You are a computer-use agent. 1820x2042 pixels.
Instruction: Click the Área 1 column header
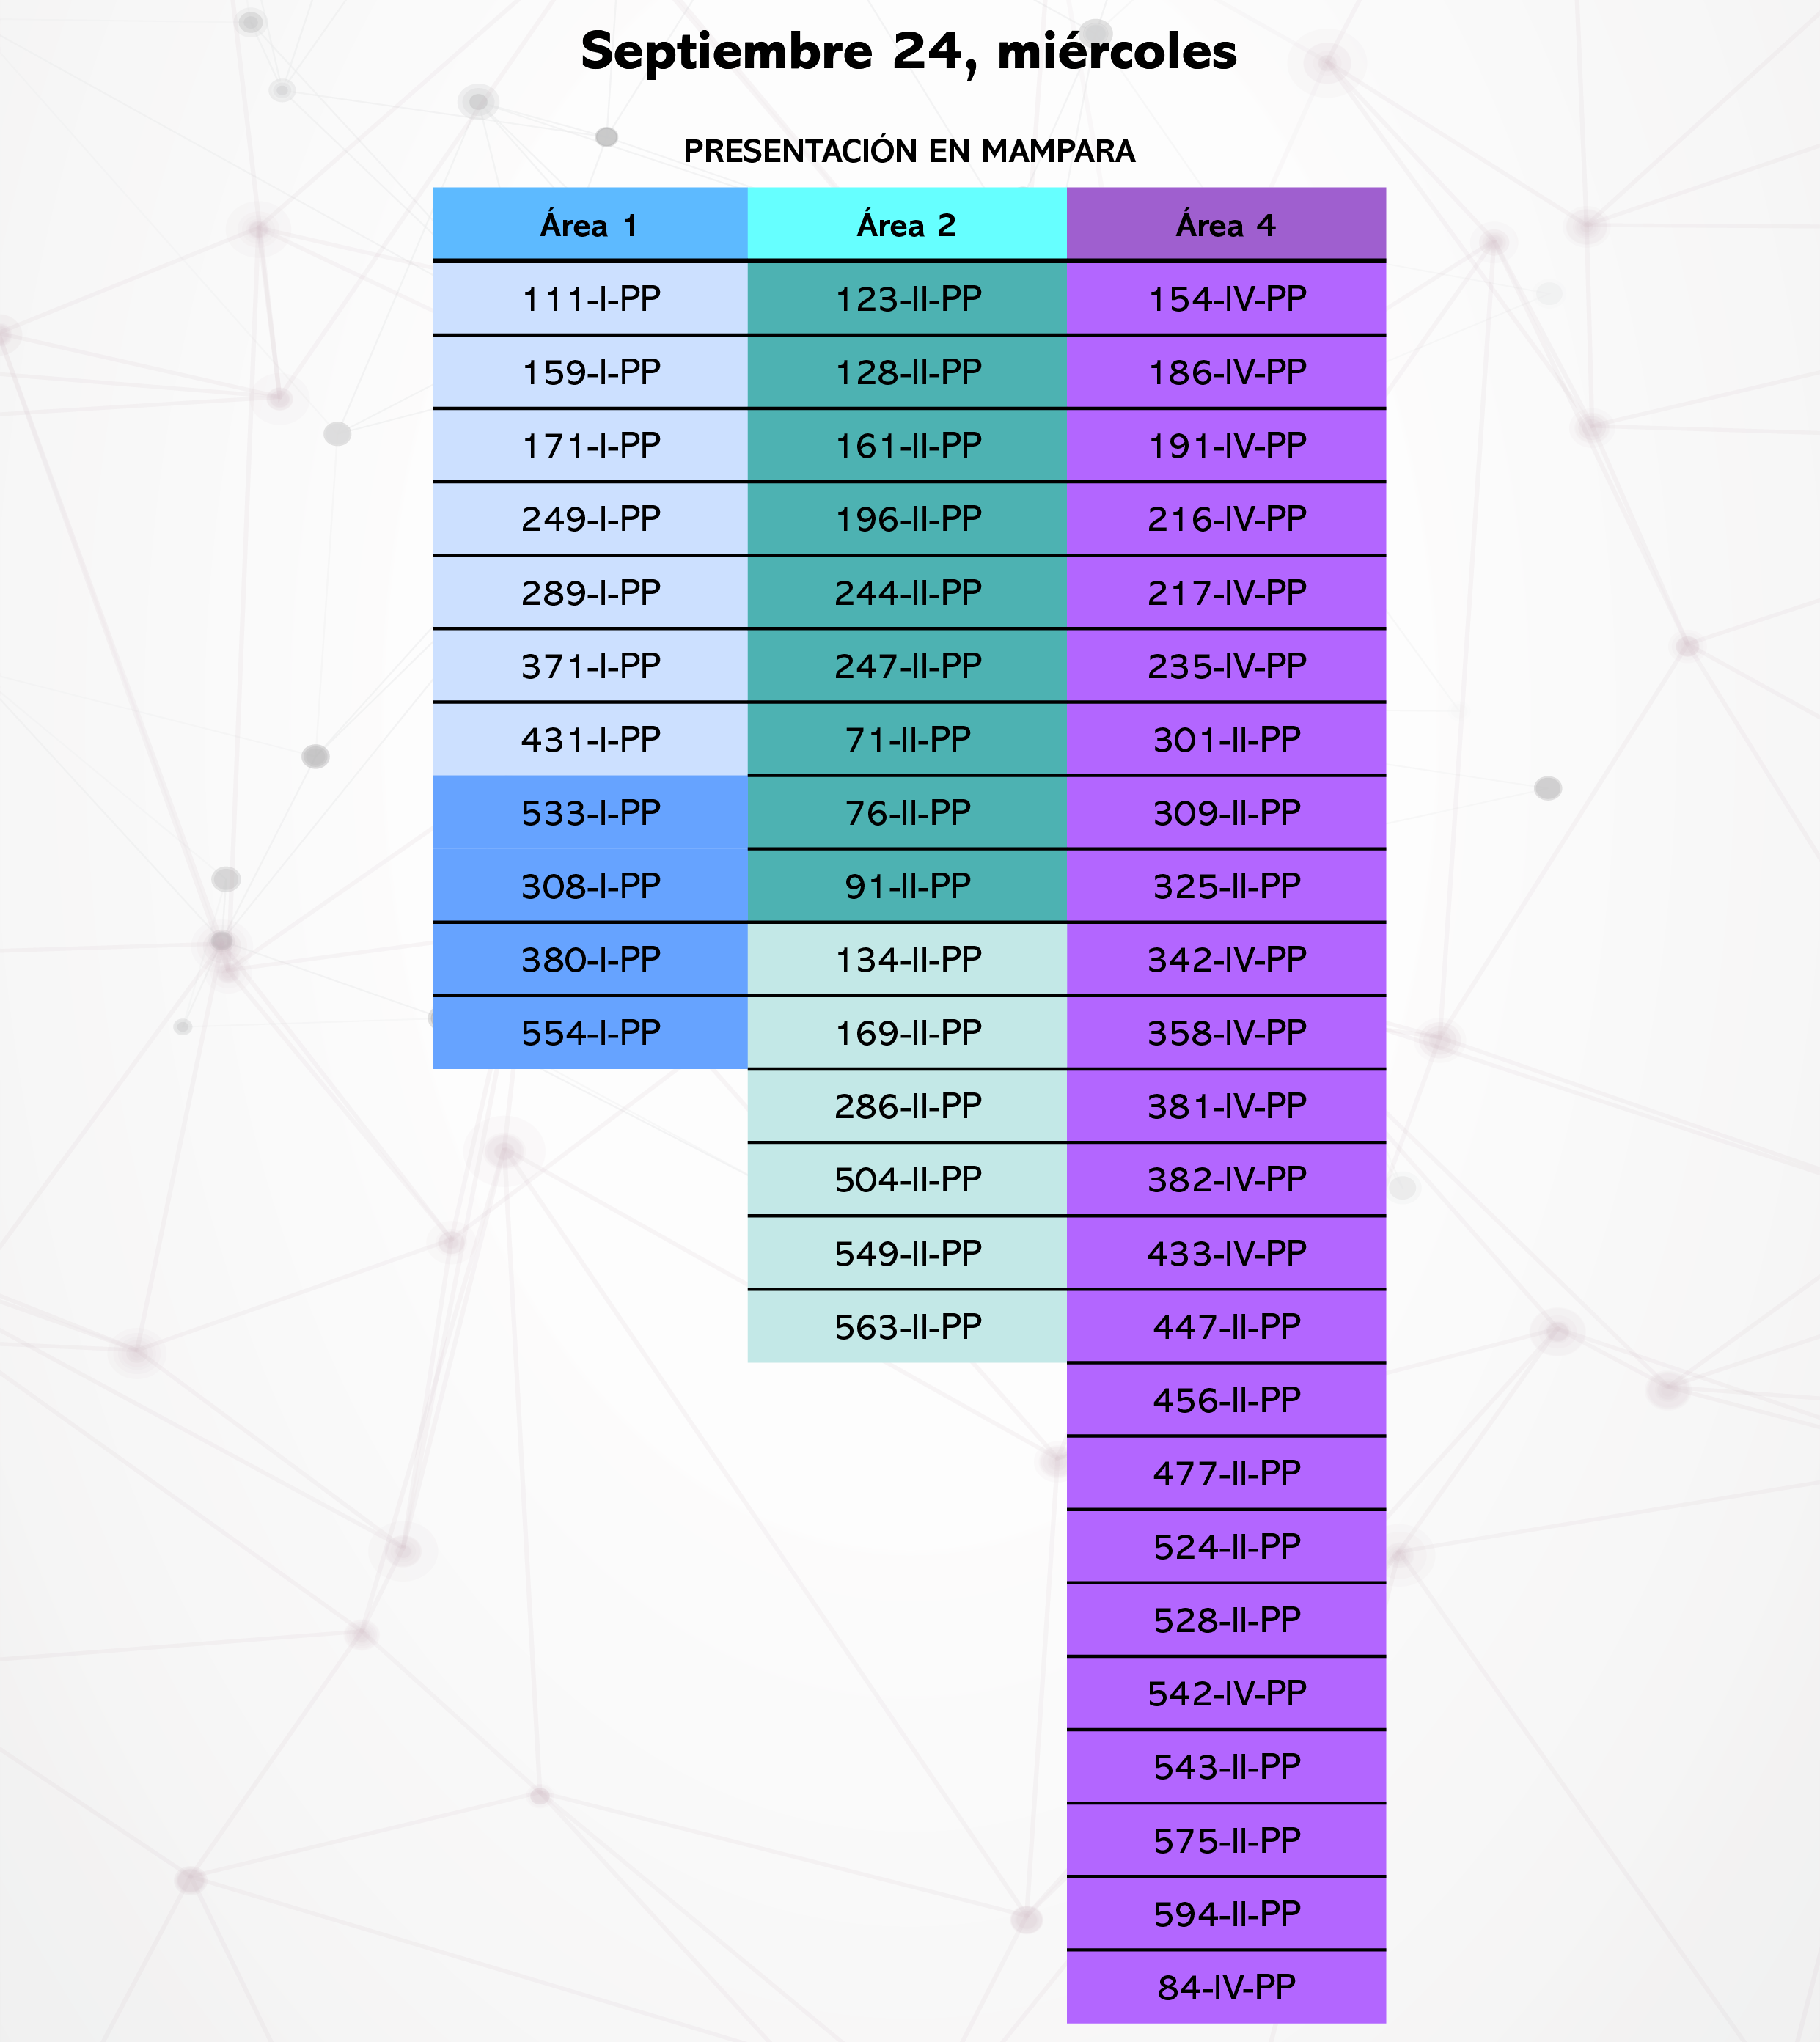click(590, 225)
